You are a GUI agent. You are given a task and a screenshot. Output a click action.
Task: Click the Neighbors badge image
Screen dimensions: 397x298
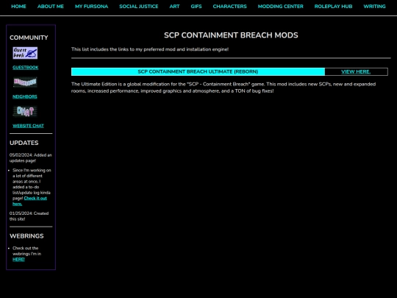[25, 82]
